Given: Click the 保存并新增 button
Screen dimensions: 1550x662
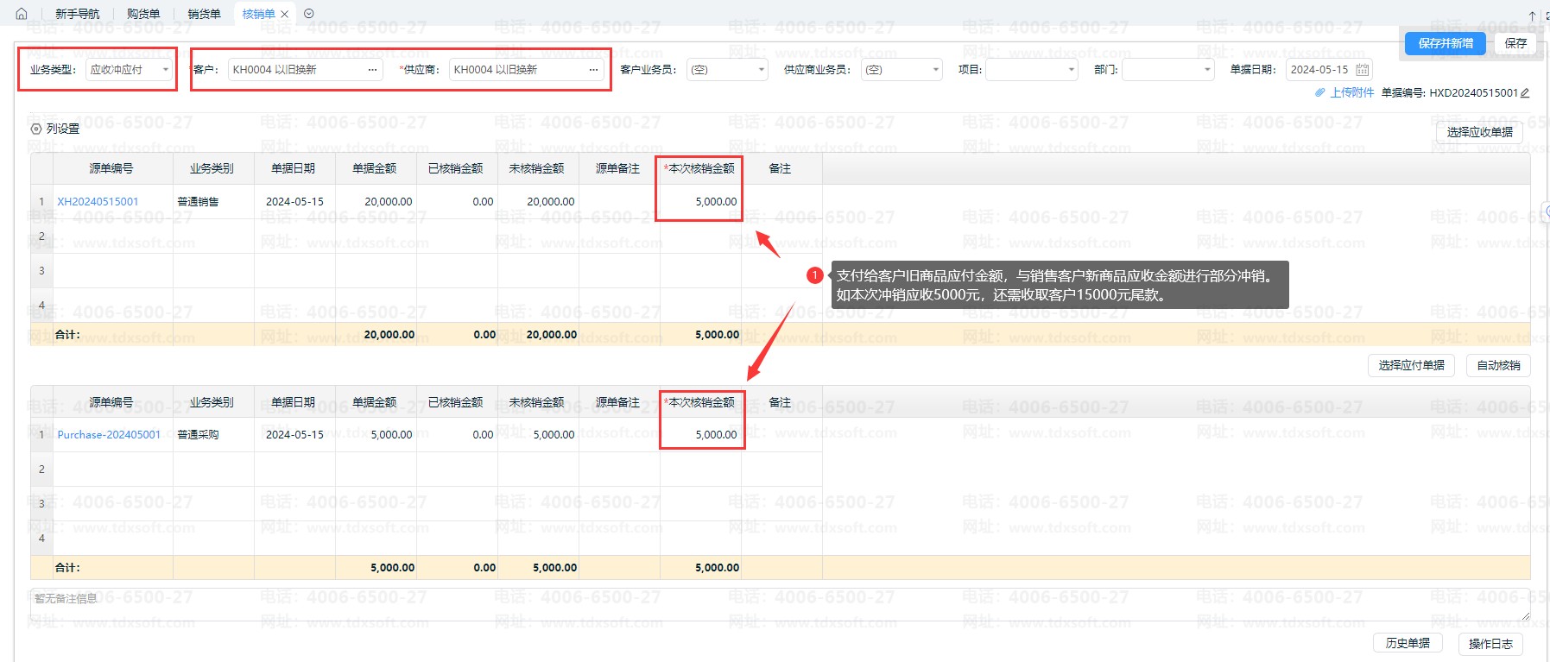Looking at the screenshot, I should click(x=1446, y=43).
